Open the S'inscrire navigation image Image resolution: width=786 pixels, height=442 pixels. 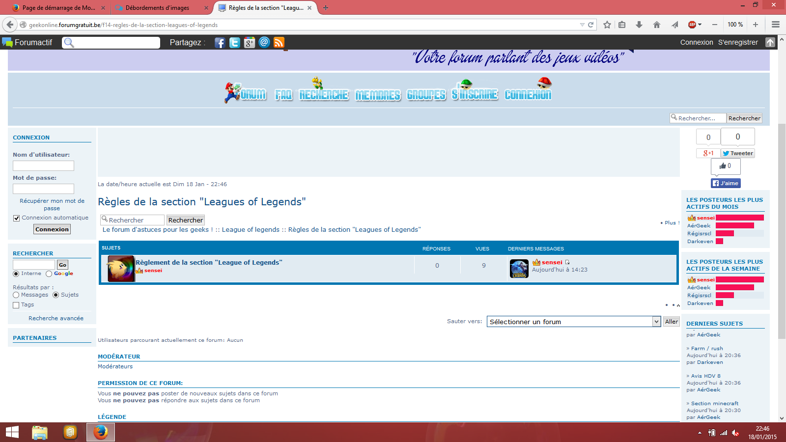click(x=475, y=90)
